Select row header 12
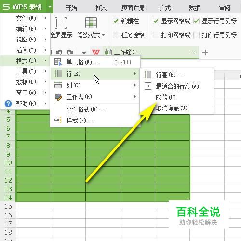 pos(8,180)
